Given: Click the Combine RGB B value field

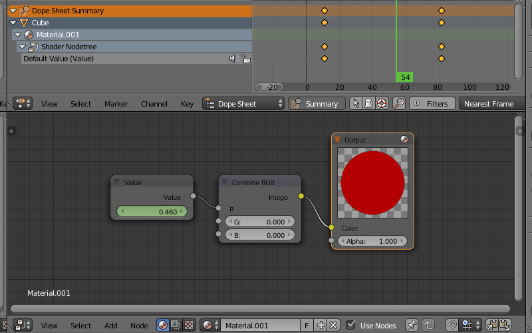Looking at the screenshot, I should (260, 235).
